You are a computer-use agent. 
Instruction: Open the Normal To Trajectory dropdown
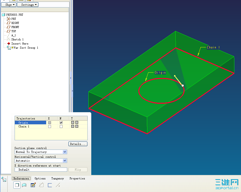[x=65, y=152]
